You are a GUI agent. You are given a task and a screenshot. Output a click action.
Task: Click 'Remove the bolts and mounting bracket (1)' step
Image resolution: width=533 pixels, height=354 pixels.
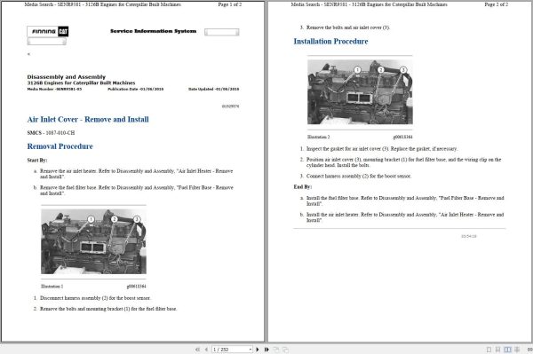tap(108, 309)
